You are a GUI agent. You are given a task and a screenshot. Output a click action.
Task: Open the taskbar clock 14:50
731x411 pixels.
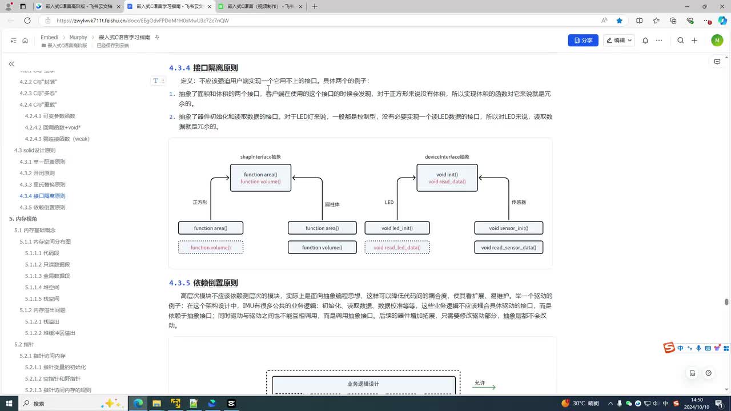pyautogui.click(x=697, y=403)
